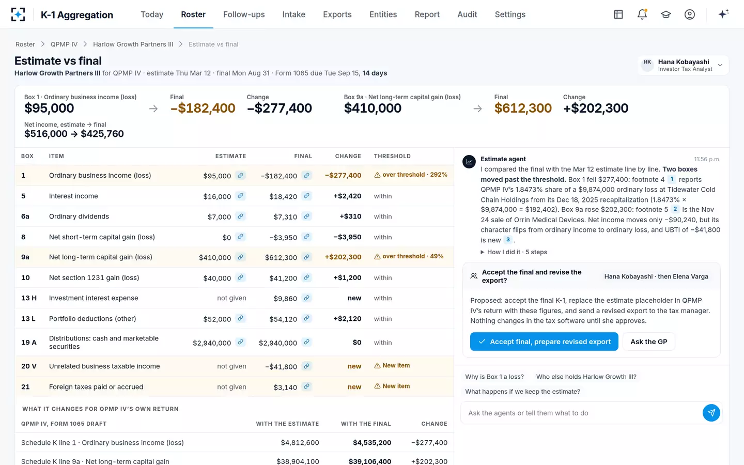The image size is (744, 465).
Task: Open the layout panel icon in header
Action: pos(618,14)
